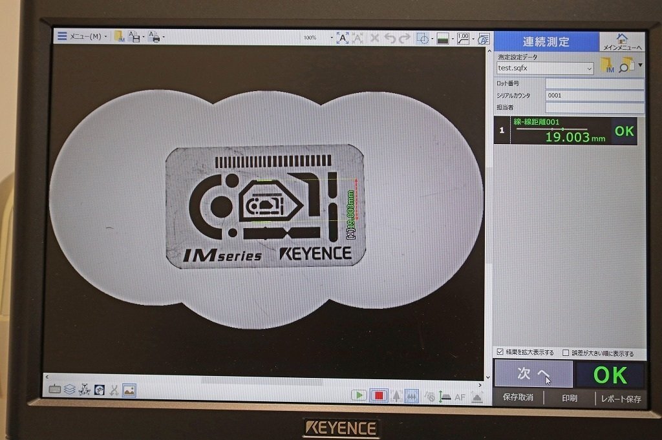Click the horizontal scrollbar left arrow
Image resolution: width=662 pixels, height=440 pixels.
47,376
